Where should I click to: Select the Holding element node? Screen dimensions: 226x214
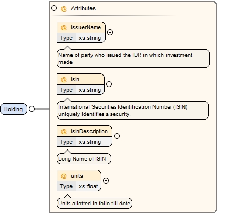[14, 109]
